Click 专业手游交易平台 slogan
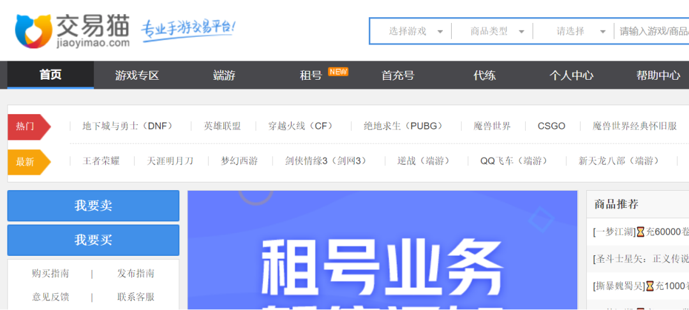 (x=188, y=31)
